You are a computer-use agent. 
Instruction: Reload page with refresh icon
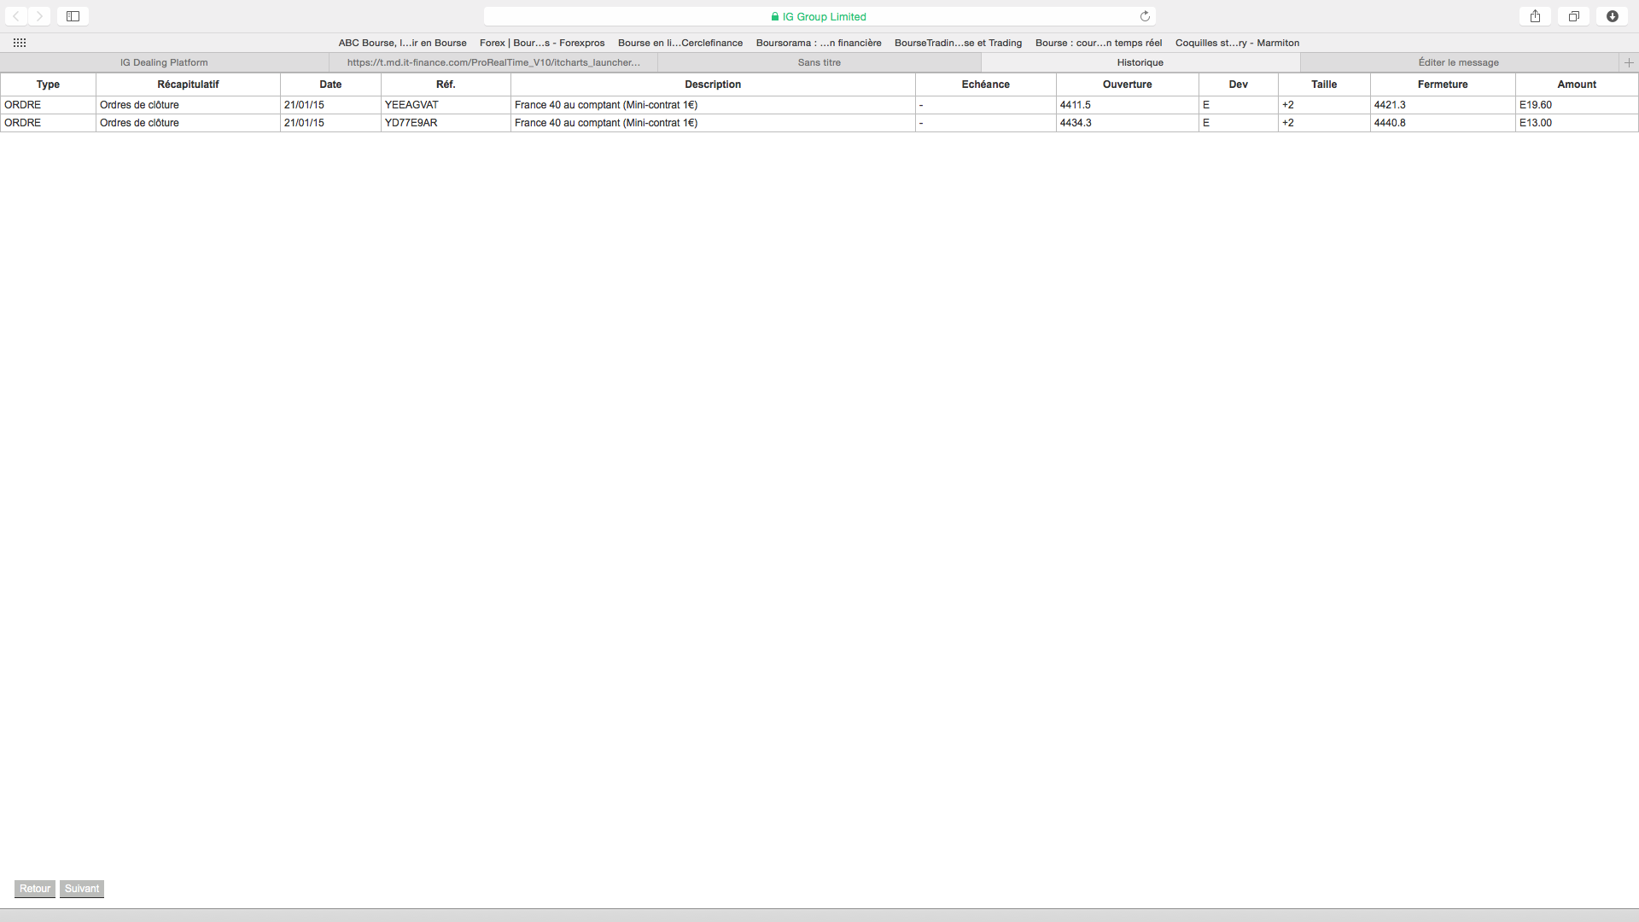[1145, 16]
